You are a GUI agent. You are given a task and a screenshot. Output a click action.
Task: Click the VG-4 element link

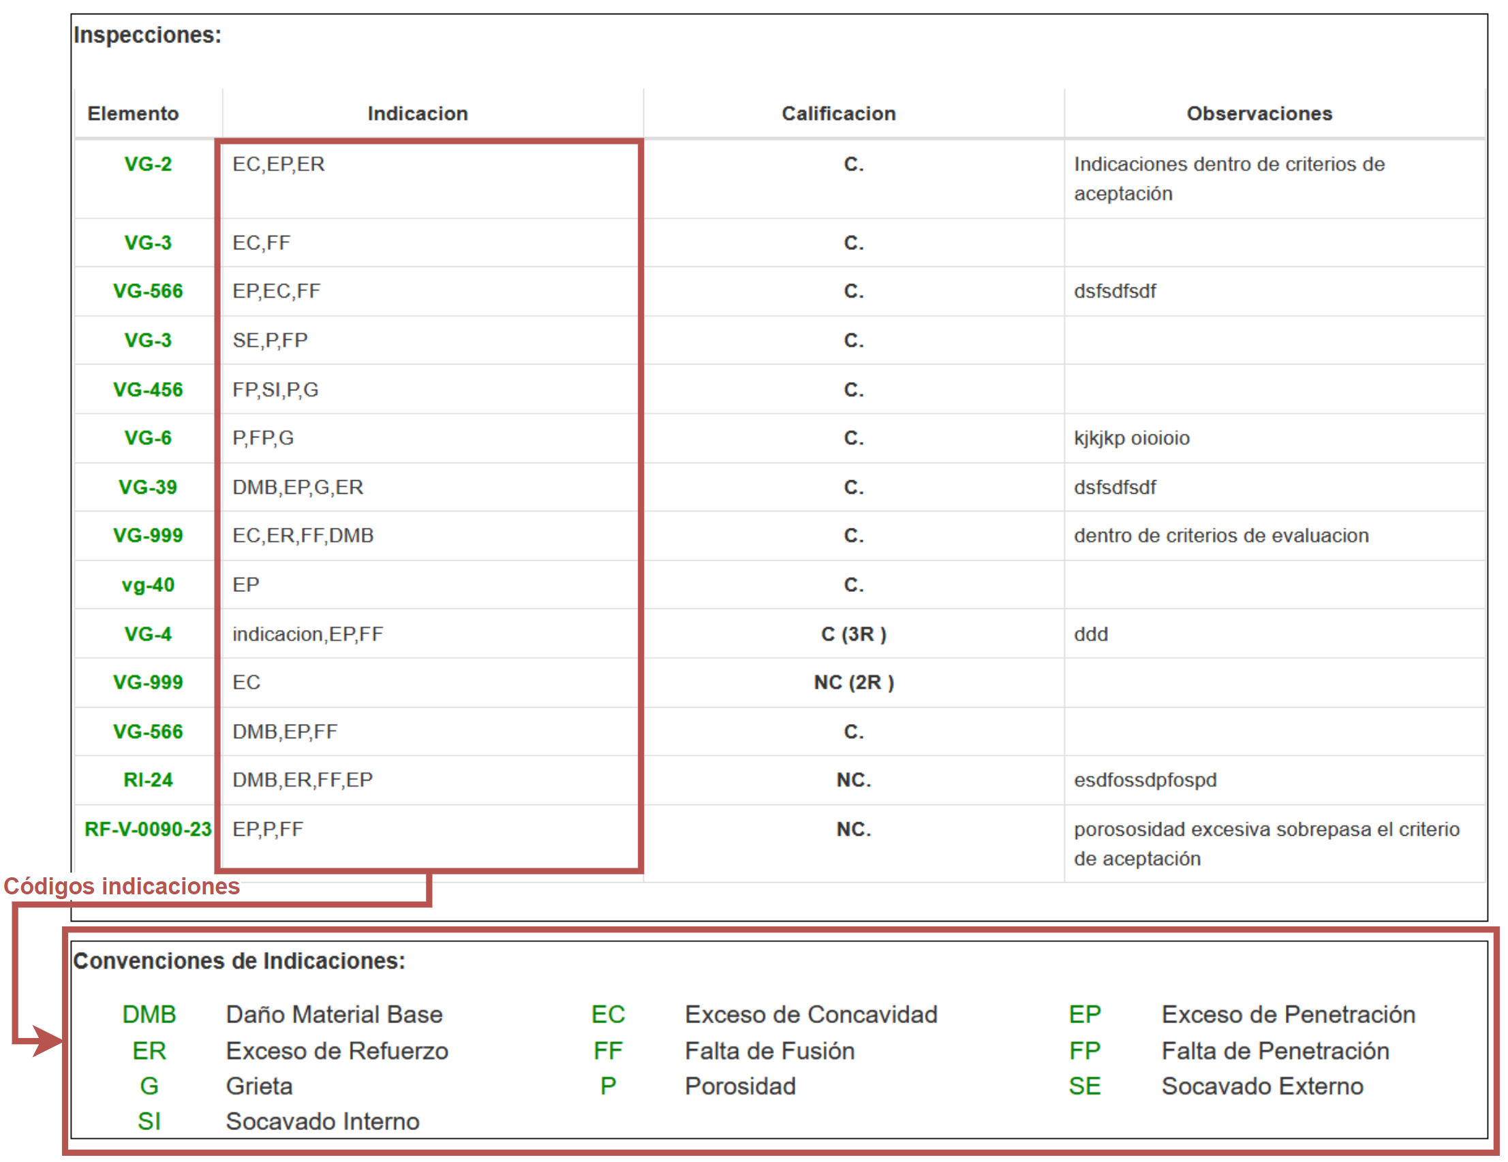click(x=148, y=634)
